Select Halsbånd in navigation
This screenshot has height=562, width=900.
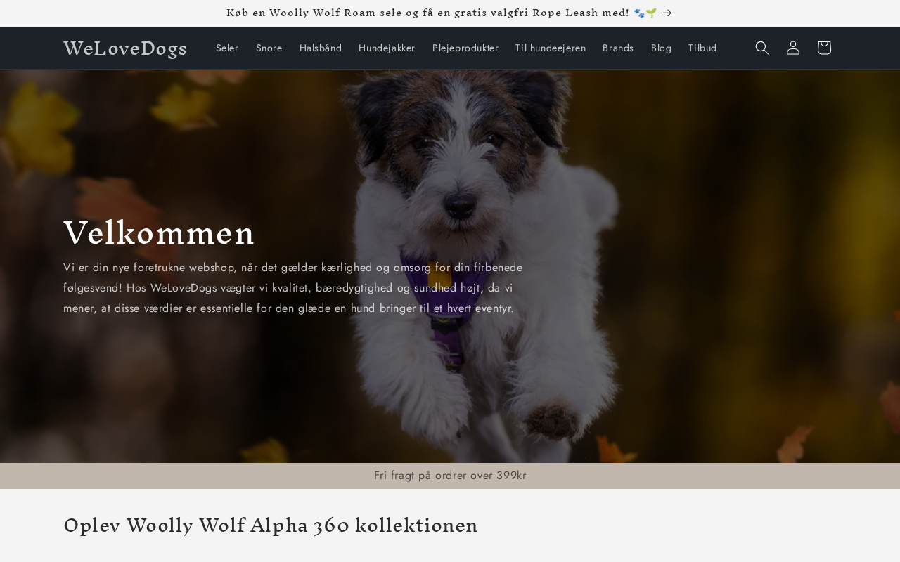[321, 48]
